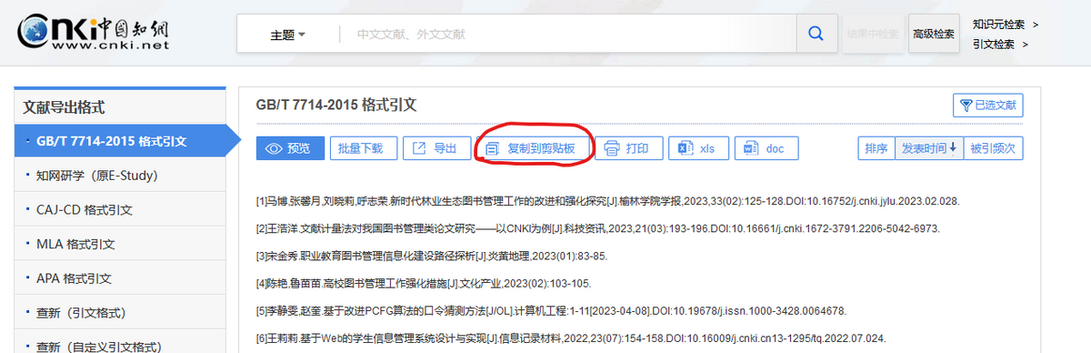This screenshot has height=353, width=1091.
Task: Expand the 主题 search field dropdown
Action: [287, 35]
